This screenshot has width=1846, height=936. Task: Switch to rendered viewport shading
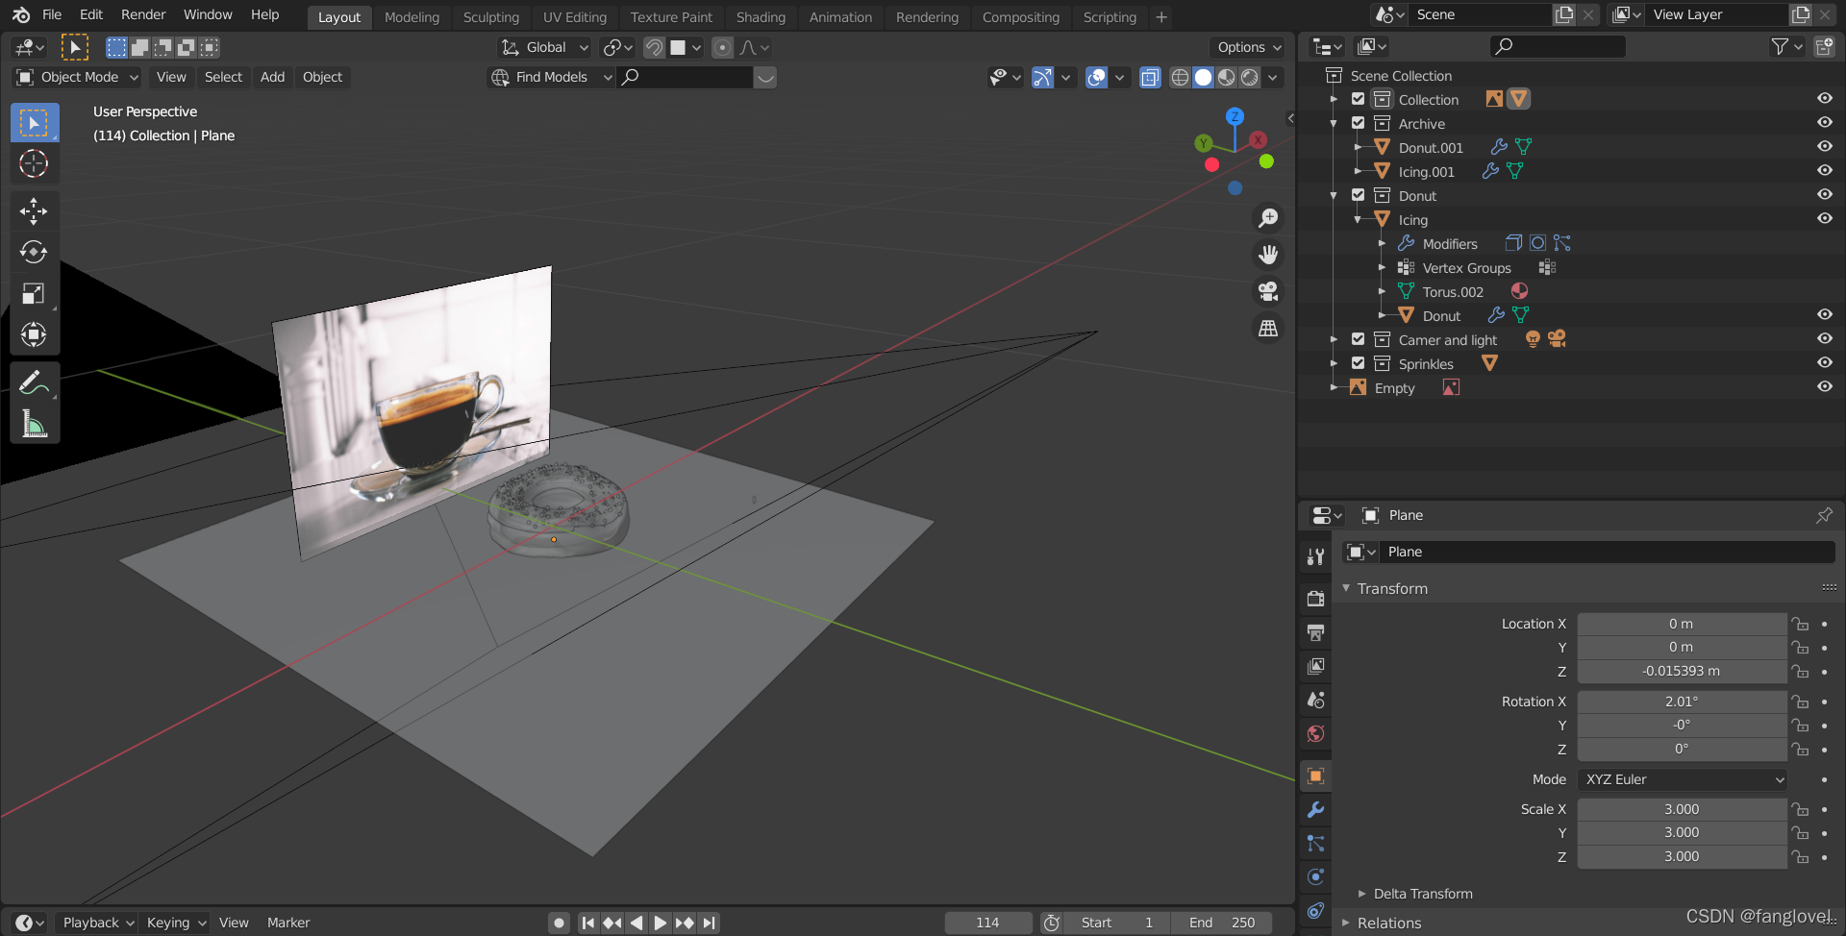click(x=1249, y=78)
